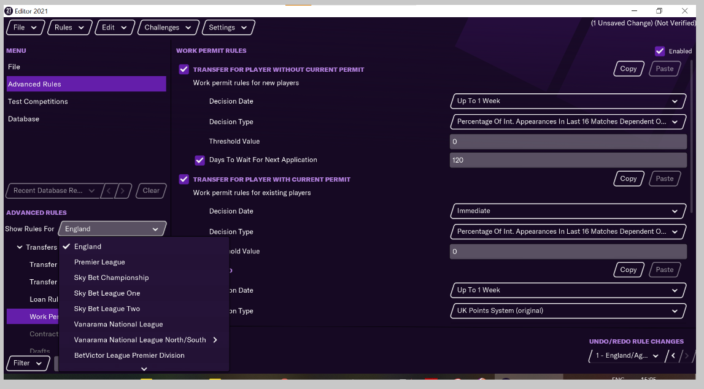Open the Challenges menu

[x=168, y=28]
